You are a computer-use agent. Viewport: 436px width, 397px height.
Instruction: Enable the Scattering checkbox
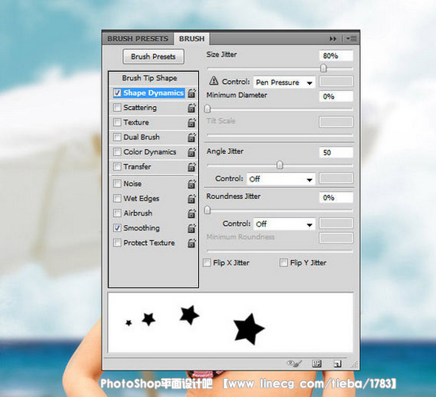(x=117, y=107)
